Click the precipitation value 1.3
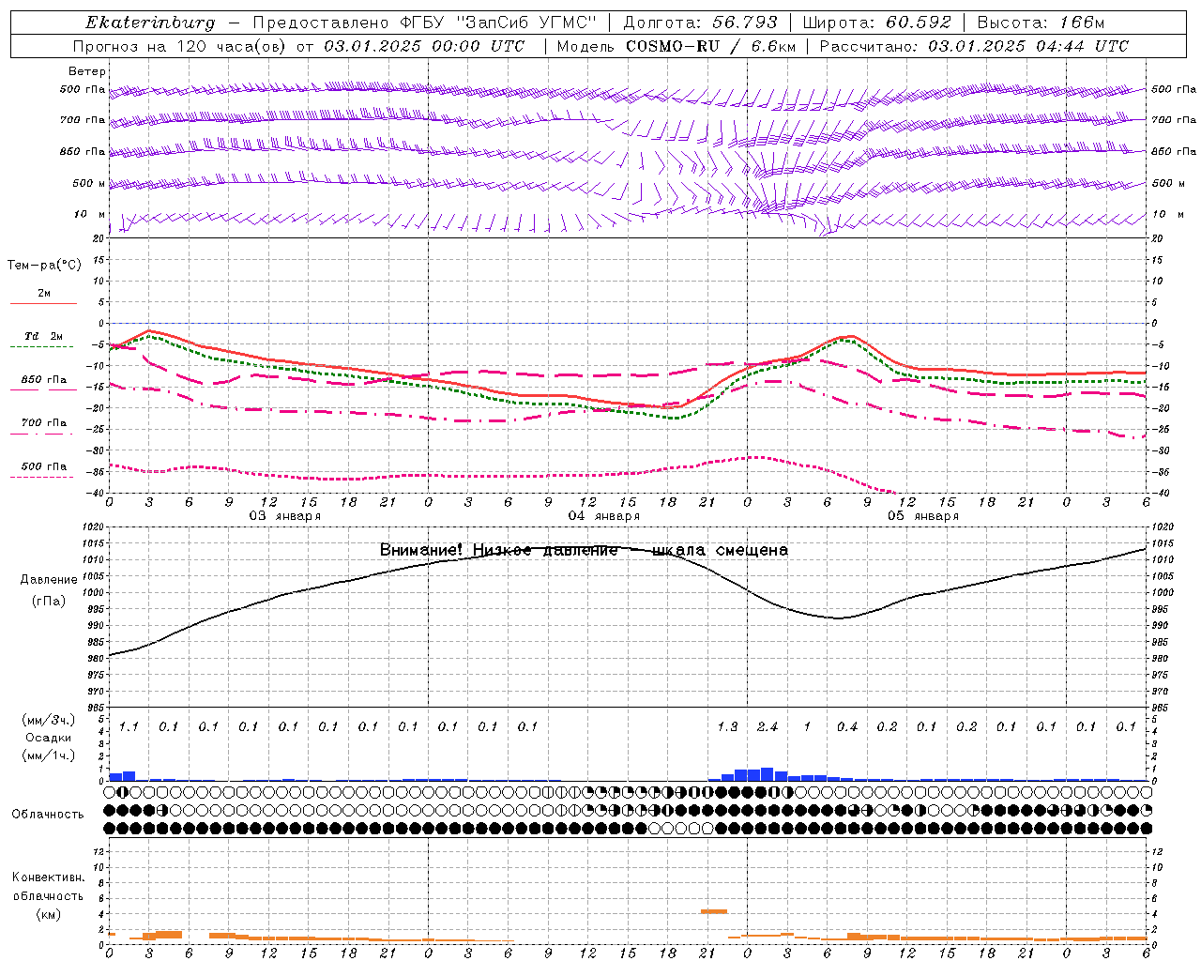Viewport: 1201px width, 961px height. coord(727,726)
